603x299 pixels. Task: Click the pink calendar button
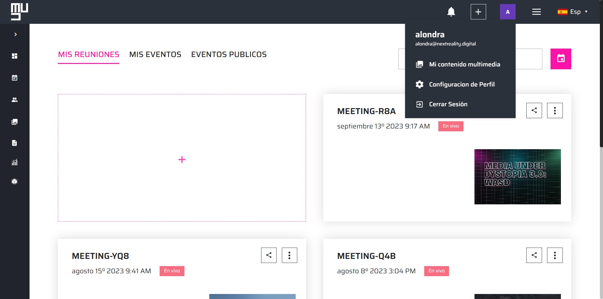(x=561, y=59)
